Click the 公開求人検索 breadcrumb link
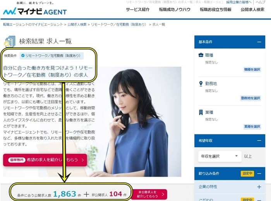The width and height of the screenshot is (271, 201). click(x=77, y=24)
